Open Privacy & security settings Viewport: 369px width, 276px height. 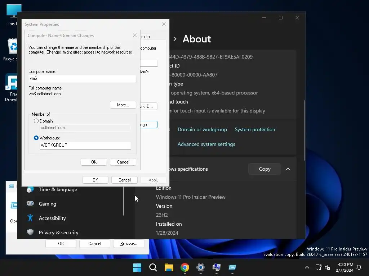58,233
